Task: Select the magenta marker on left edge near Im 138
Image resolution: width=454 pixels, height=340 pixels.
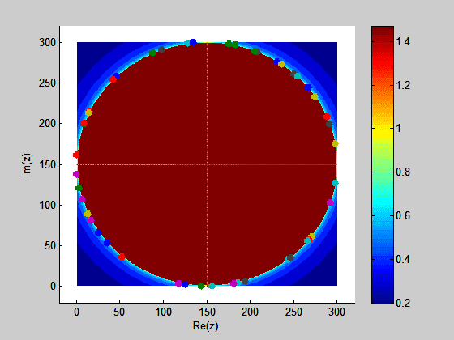Action: [x=76, y=174]
